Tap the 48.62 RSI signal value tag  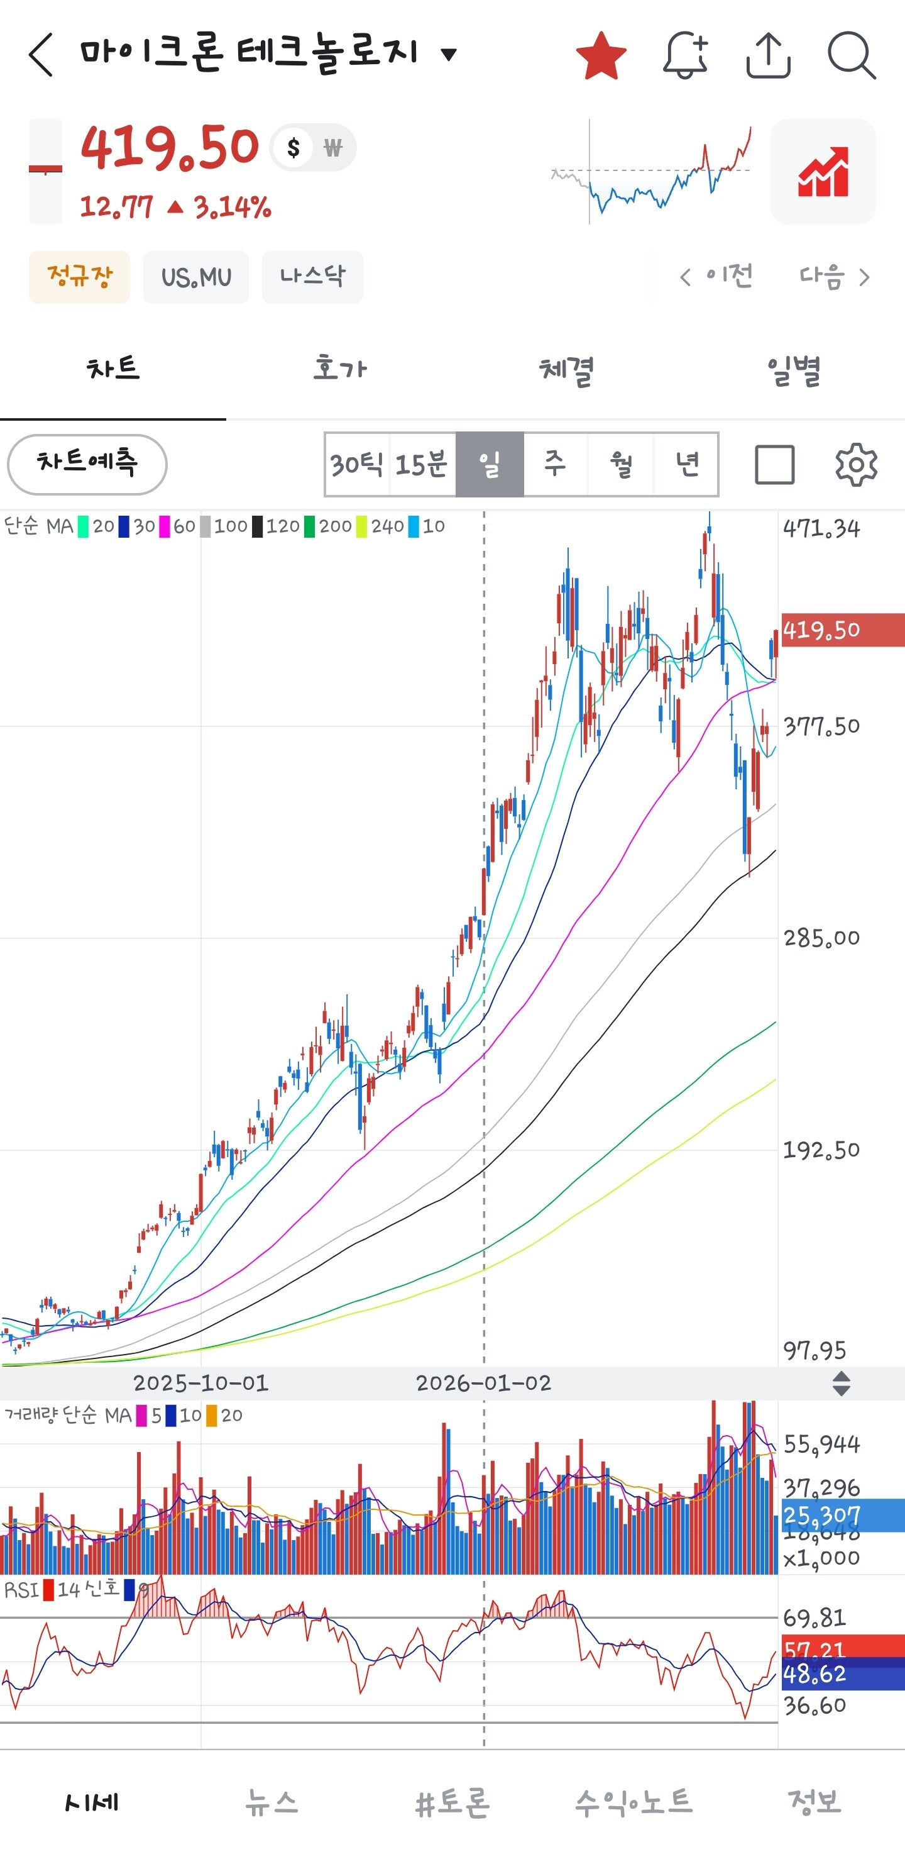(x=843, y=1673)
